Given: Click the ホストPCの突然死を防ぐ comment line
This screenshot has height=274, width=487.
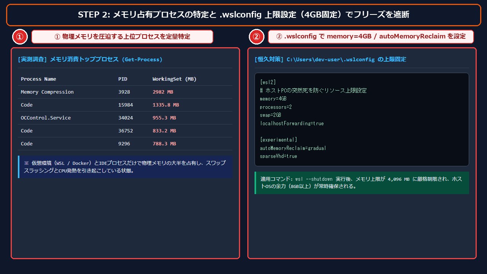Looking at the screenshot, I should pyautogui.click(x=313, y=91).
